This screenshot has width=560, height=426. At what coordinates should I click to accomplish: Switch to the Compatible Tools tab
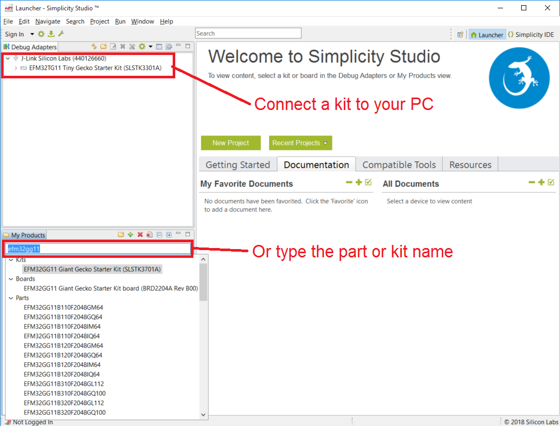(x=399, y=164)
